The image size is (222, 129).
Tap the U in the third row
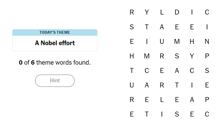[162, 42]
